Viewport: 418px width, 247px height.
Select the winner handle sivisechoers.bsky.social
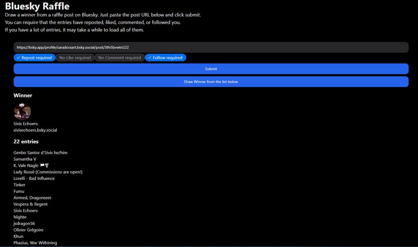(x=35, y=130)
